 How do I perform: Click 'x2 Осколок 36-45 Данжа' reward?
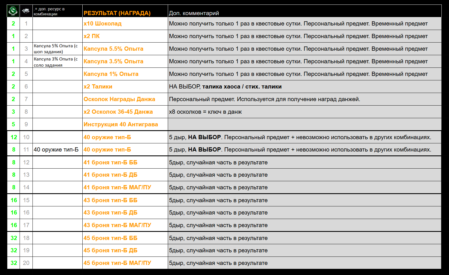coord(118,112)
